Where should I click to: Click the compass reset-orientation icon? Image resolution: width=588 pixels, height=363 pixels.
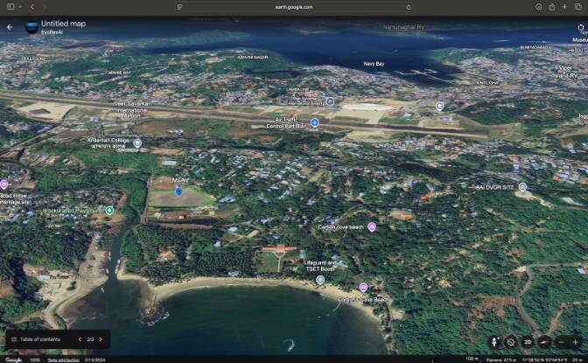[510, 342]
